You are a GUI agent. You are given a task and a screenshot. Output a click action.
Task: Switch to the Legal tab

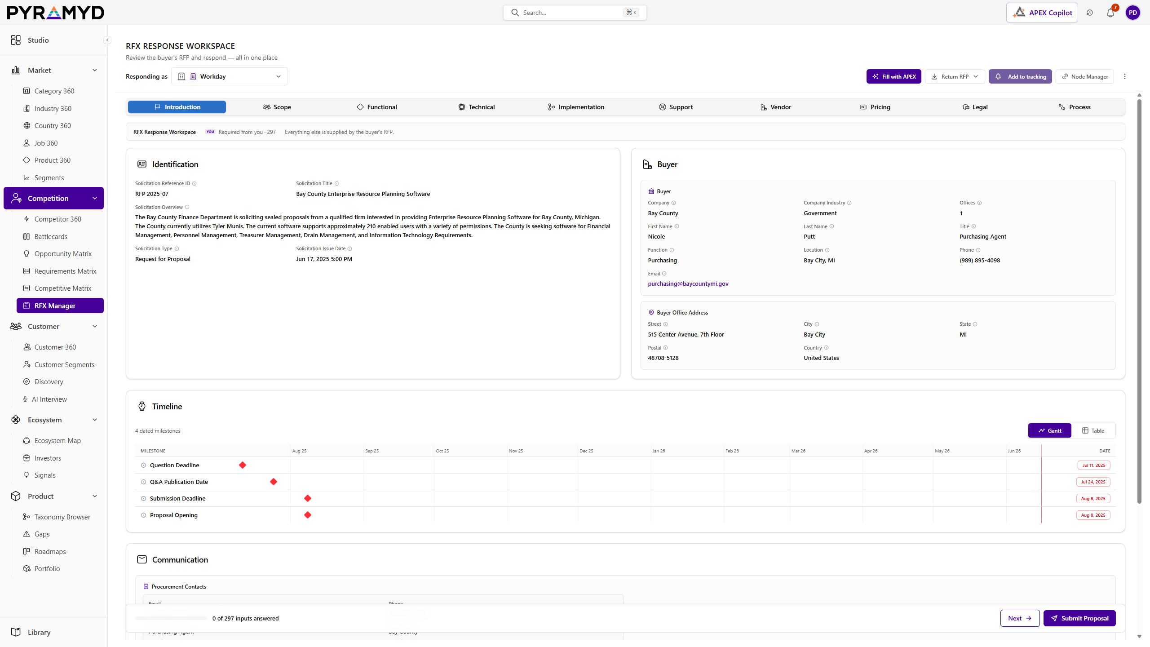click(x=975, y=107)
